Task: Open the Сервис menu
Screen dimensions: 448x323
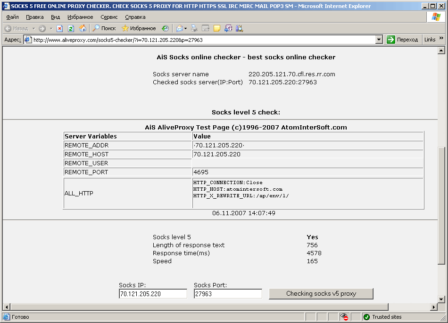Action: [109, 17]
